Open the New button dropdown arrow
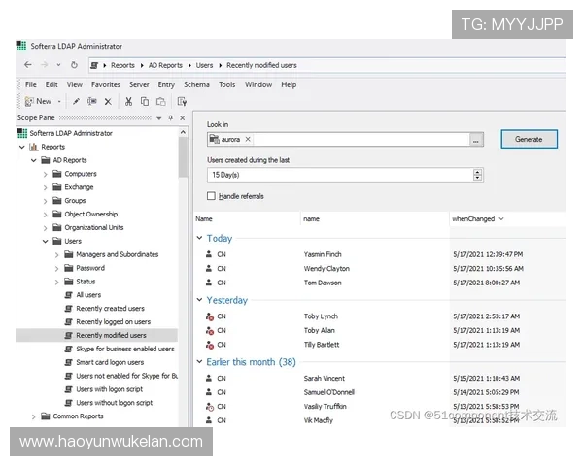583x466 pixels. point(59,101)
